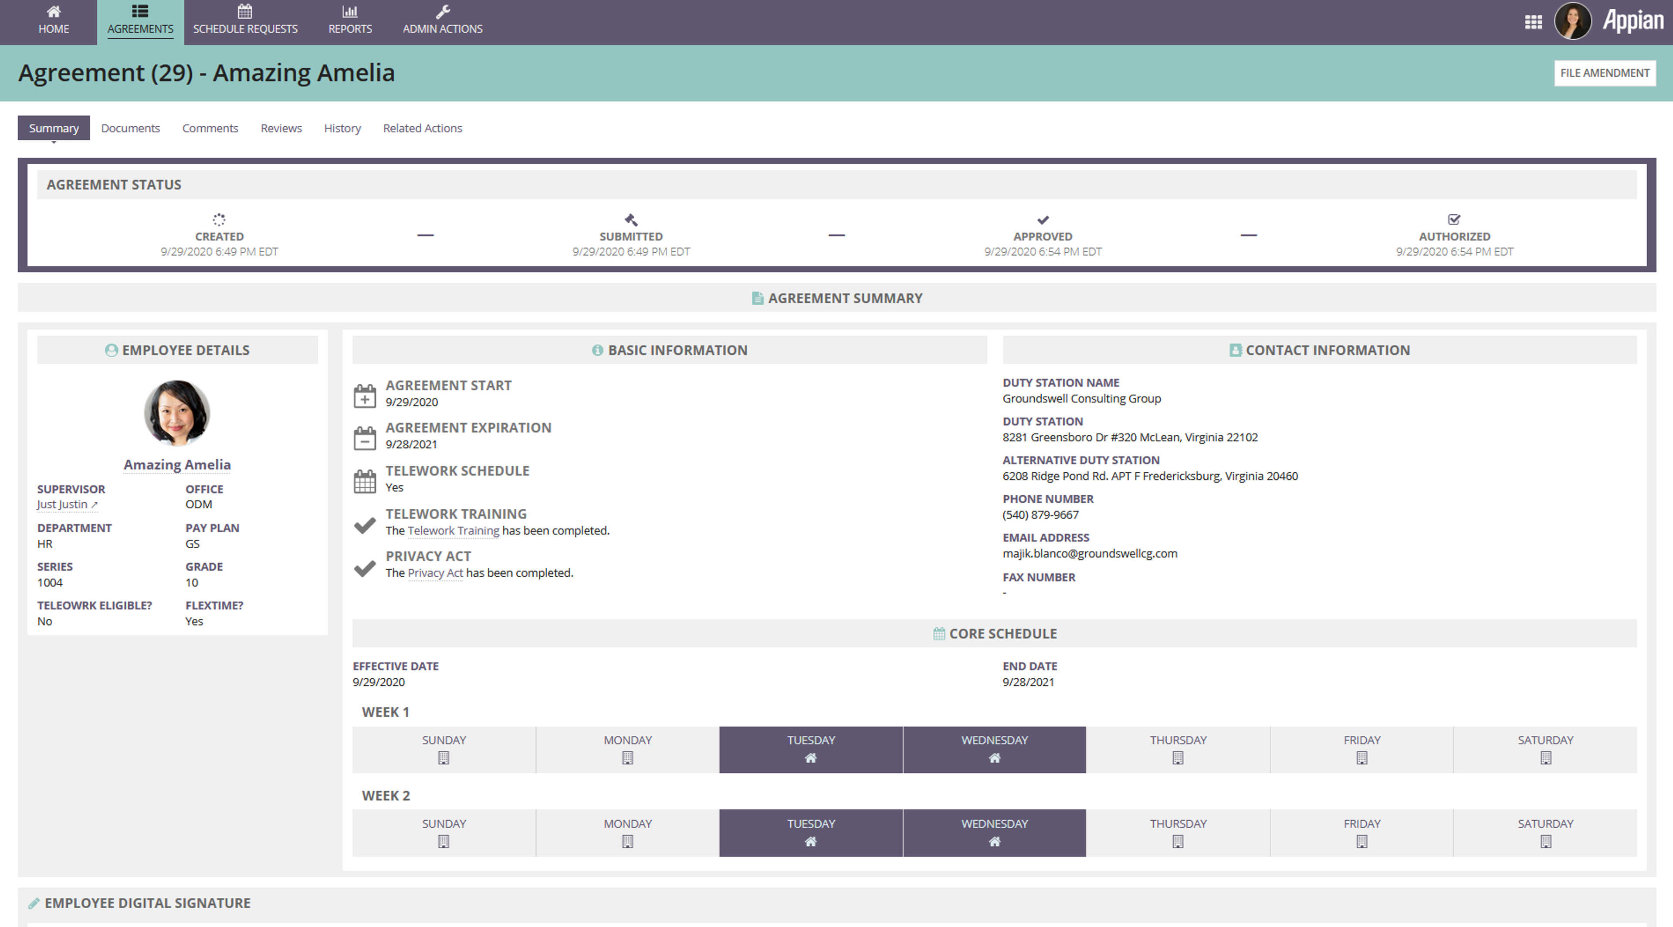Viewport: 1673px width, 927px height.
Task: Switch to the Comments tab
Action: 210,128
